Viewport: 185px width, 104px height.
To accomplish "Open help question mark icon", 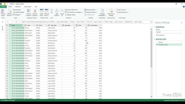I will click(x=184, y=7).
